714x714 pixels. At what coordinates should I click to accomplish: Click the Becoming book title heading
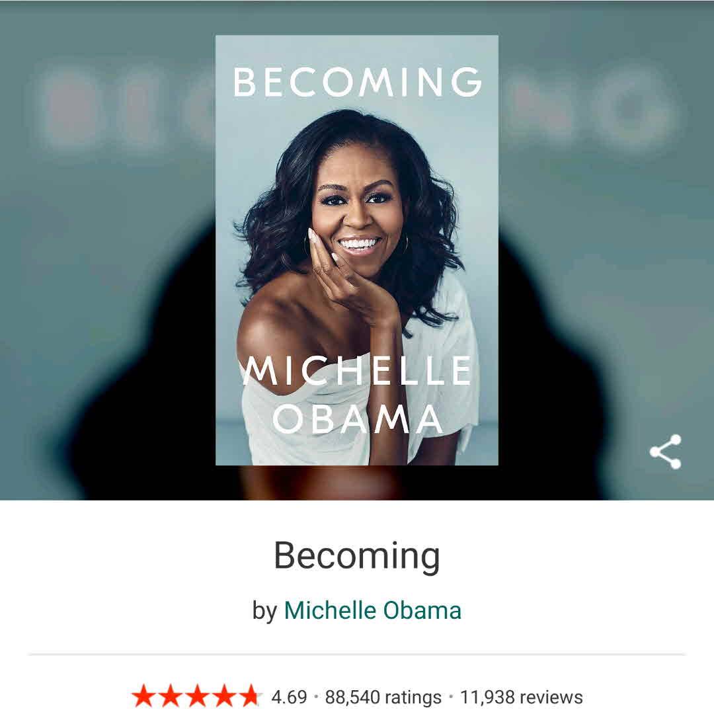click(x=356, y=556)
